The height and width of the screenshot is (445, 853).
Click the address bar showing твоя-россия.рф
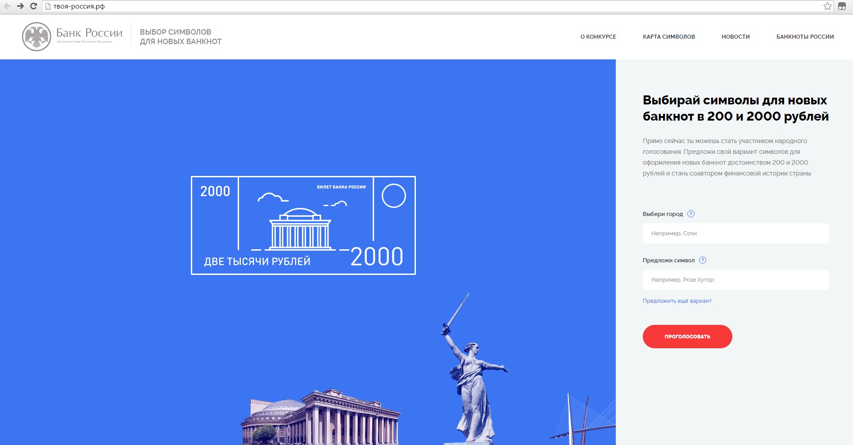[x=405, y=6]
